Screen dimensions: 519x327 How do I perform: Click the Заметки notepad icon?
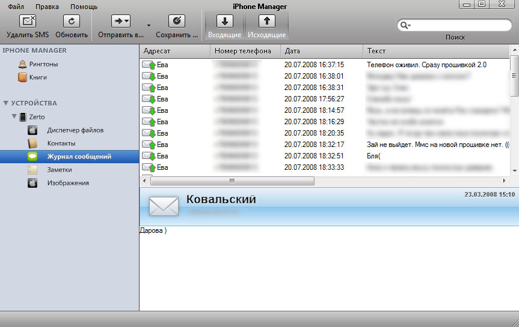point(32,170)
